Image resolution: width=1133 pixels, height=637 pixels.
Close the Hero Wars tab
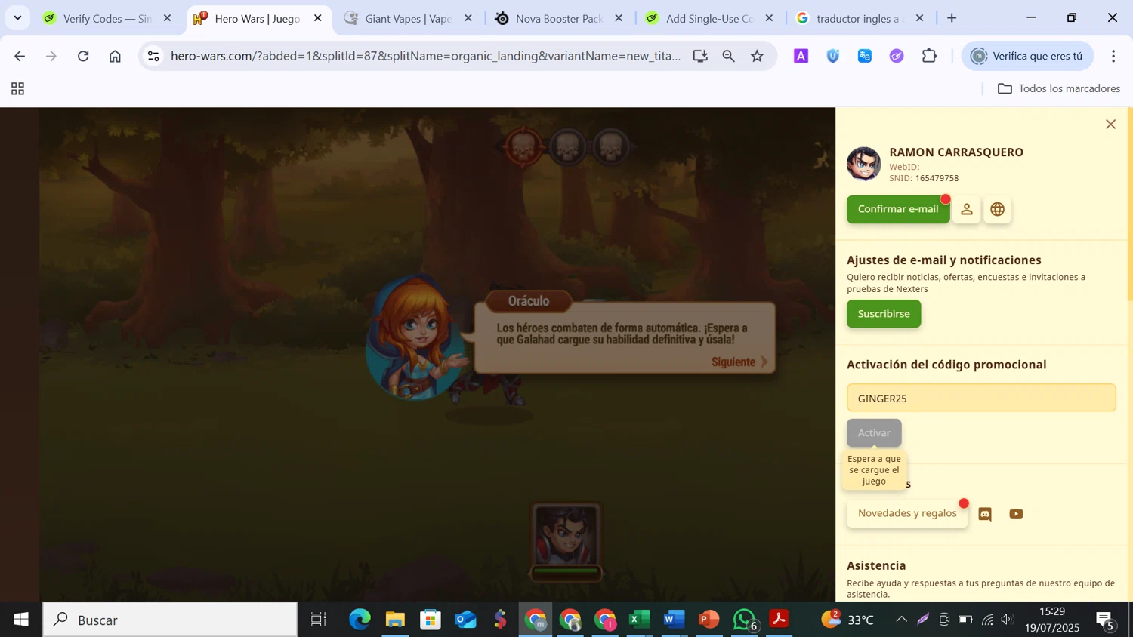(318, 18)
